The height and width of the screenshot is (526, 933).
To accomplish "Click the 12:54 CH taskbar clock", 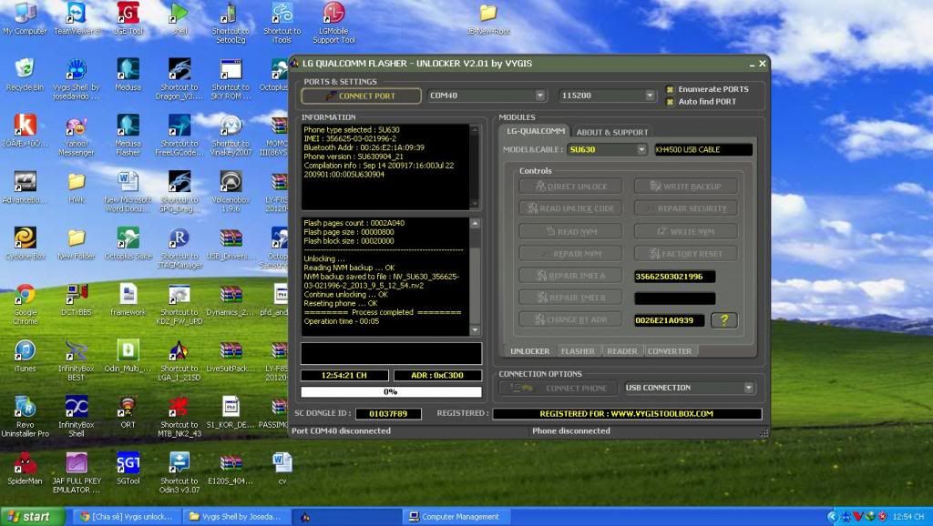I will pos(908,517).
